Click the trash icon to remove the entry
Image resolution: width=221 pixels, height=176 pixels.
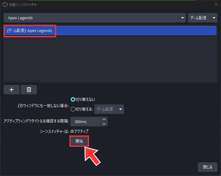click(x=29, y=90)
